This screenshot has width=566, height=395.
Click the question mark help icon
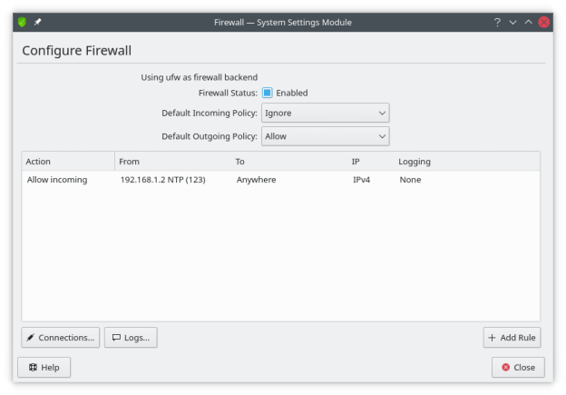(x=497, y=22)
